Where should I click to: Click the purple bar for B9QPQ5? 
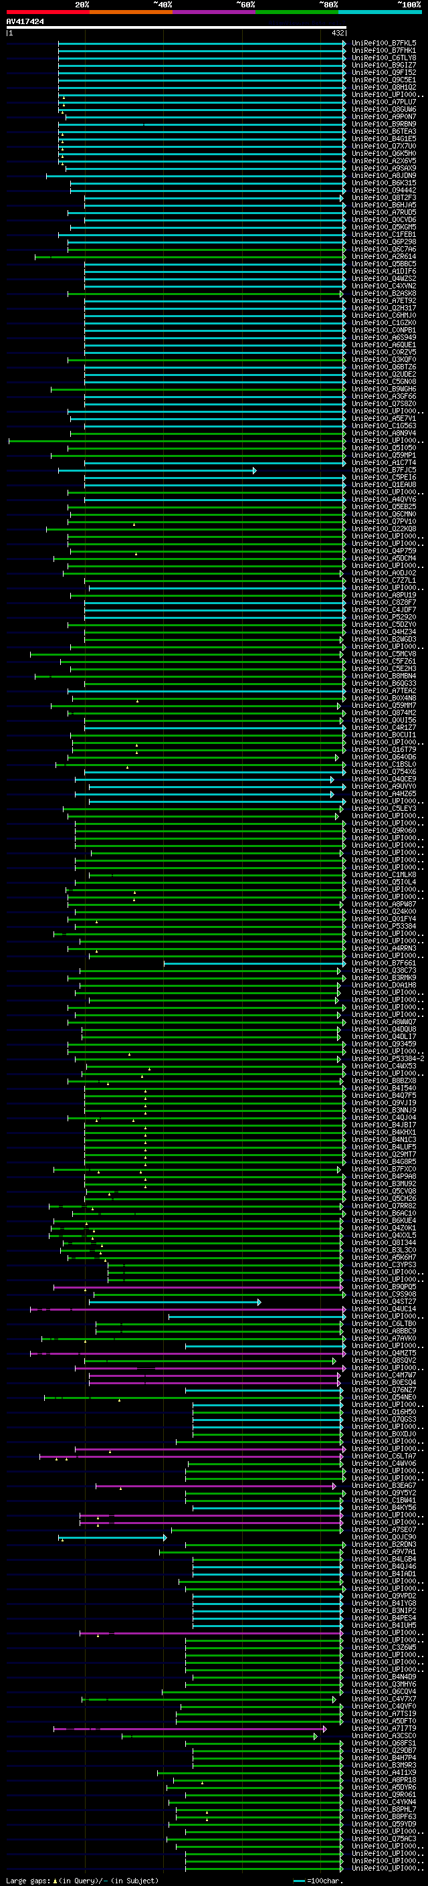click(198, 1287)
